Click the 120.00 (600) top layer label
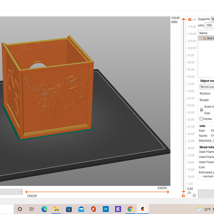 point(175,20)
